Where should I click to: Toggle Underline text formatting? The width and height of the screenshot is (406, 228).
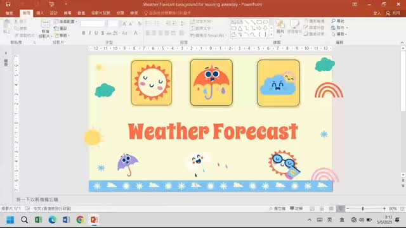point(96,33)
